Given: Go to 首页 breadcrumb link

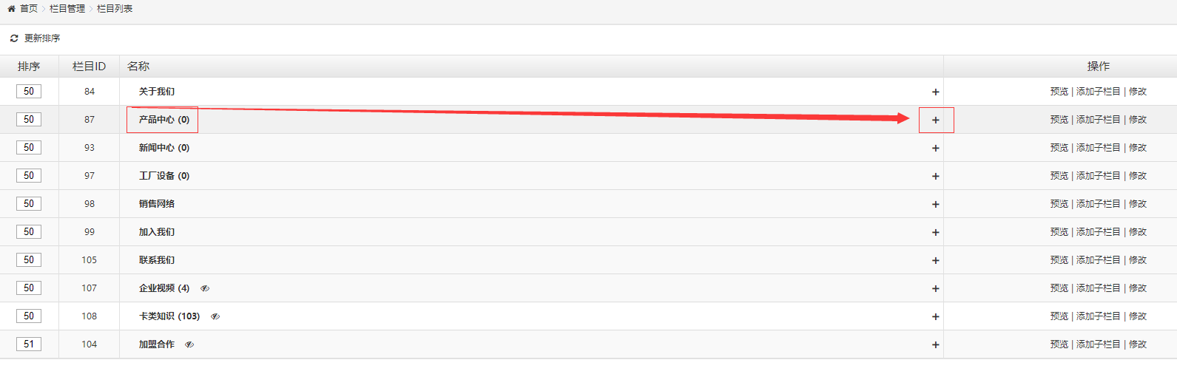Looking at the screenshot, I should (x=29, y=9).
